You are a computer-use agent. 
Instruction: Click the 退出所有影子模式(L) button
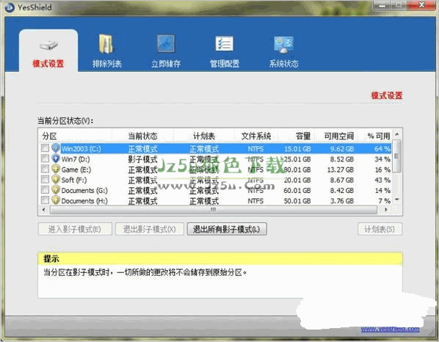227,229
